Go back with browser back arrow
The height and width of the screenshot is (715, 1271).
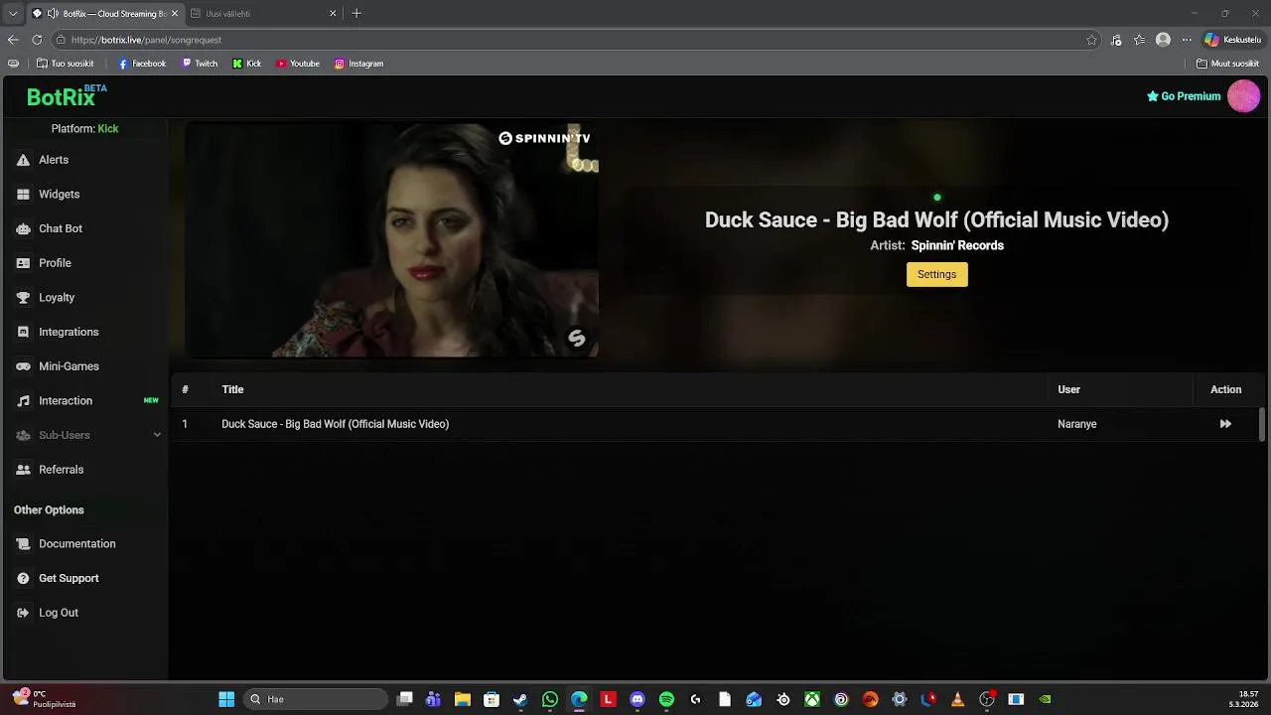(x=13, y=40)
